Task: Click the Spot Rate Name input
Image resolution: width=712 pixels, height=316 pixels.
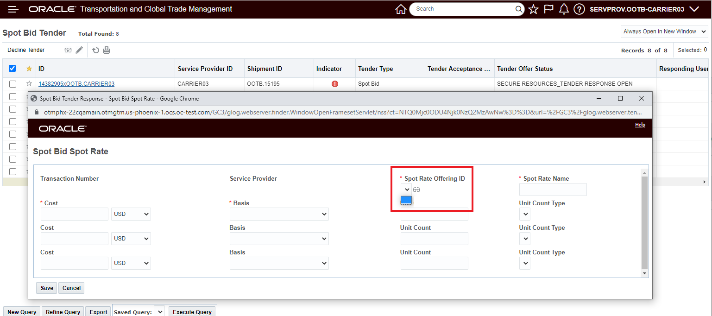Action: click(553, 190)
